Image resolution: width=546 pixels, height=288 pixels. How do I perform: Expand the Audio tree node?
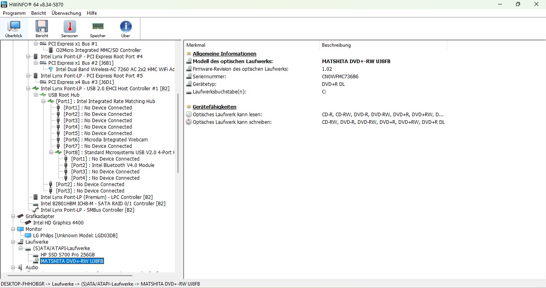pos(13,268)
